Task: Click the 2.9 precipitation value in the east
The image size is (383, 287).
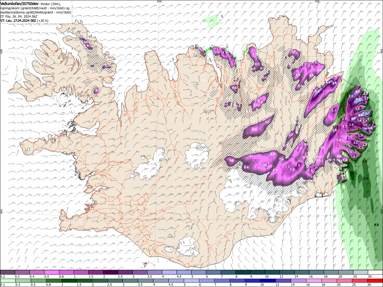Action: pos(351,125)
